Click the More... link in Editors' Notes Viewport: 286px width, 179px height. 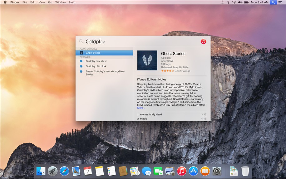click(141, 108)
